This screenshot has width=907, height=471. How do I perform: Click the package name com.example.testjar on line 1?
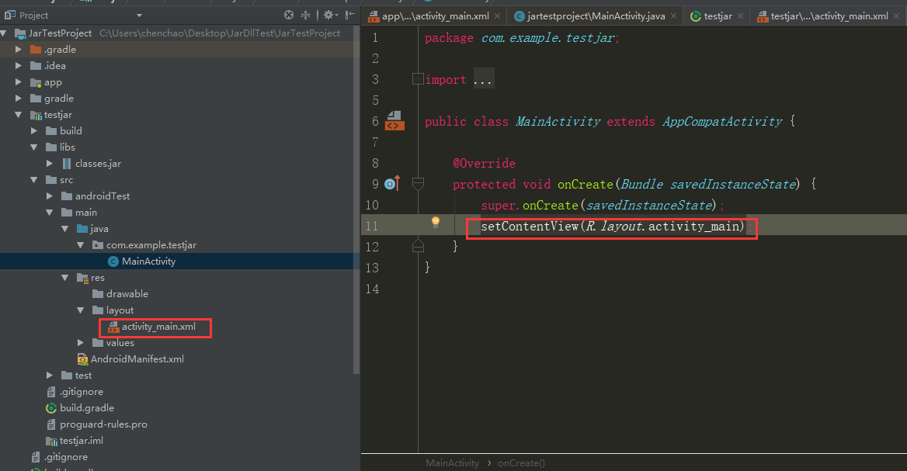coord(547,38)
